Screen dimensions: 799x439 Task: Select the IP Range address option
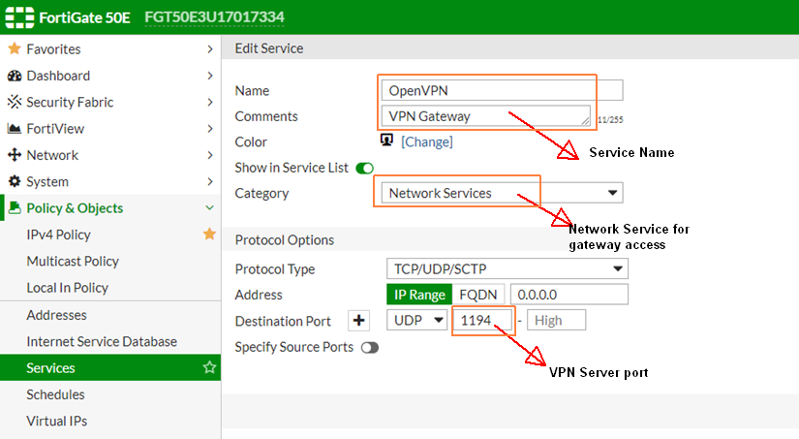(x=419, y=295)
